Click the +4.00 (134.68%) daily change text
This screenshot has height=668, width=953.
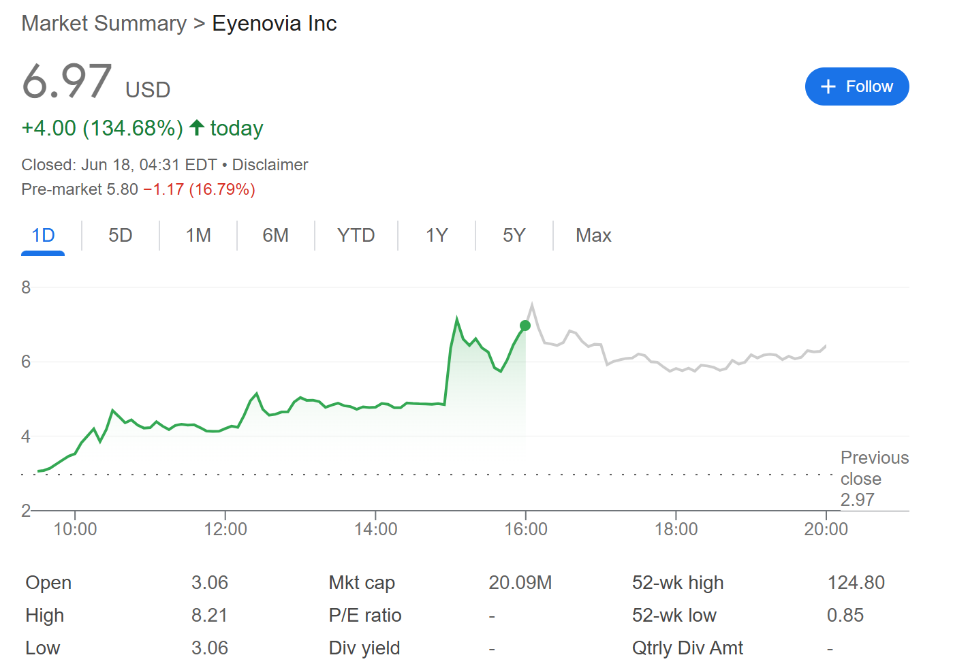(102, 128)
